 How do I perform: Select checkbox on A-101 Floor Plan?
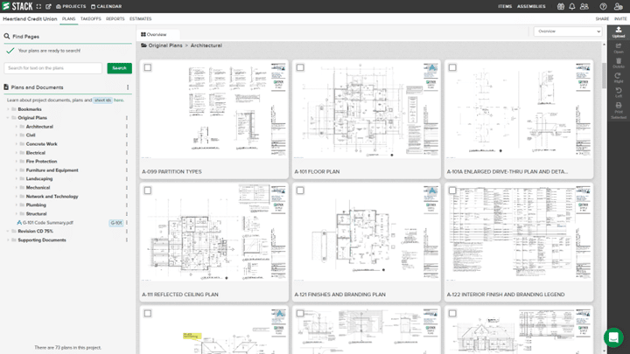point(300,67)
